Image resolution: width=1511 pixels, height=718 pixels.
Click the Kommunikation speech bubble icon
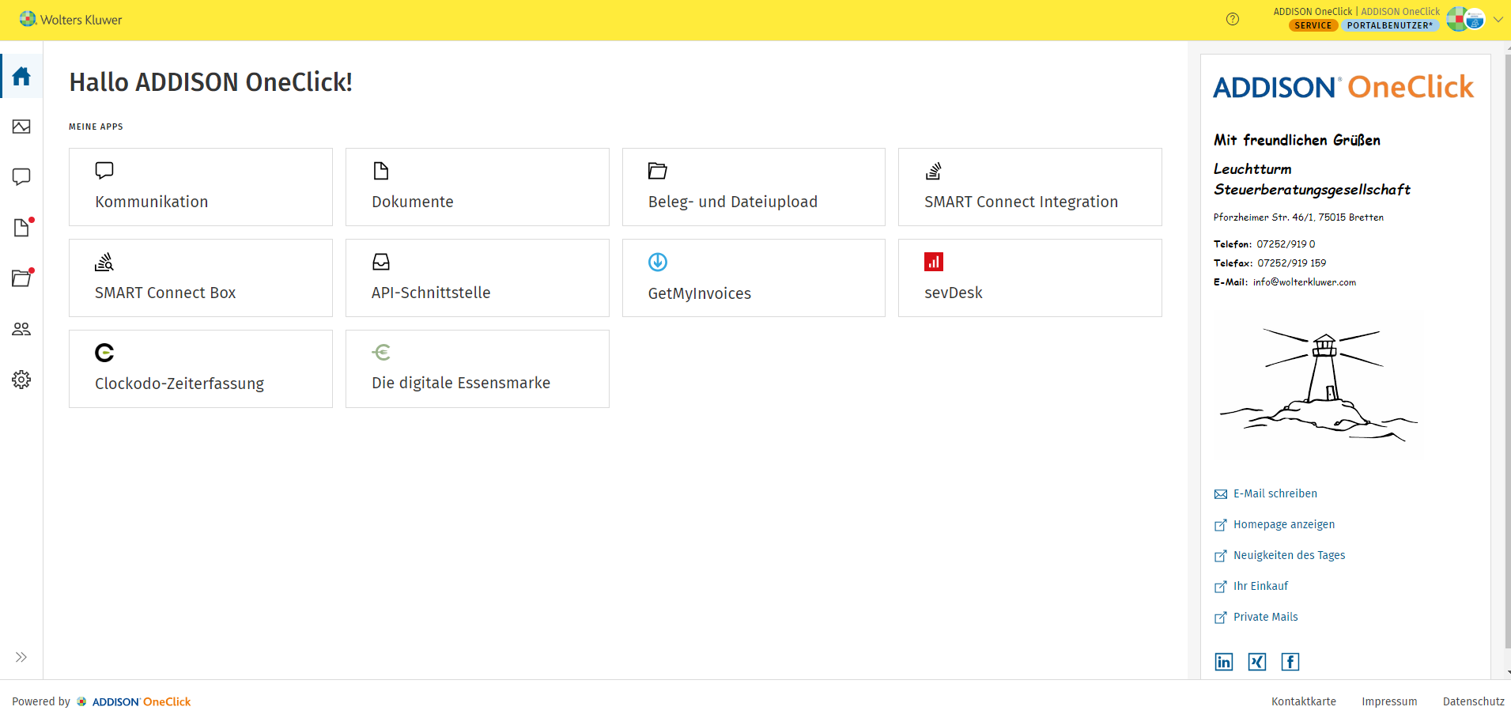coord(104,171)
